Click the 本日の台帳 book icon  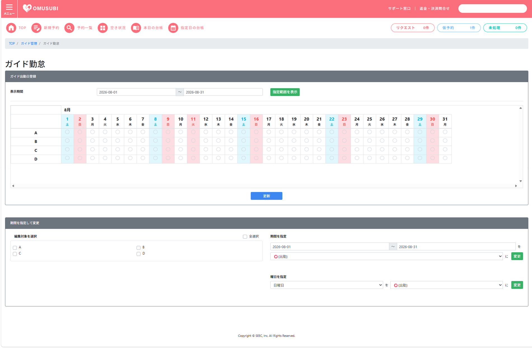[136, 28]
